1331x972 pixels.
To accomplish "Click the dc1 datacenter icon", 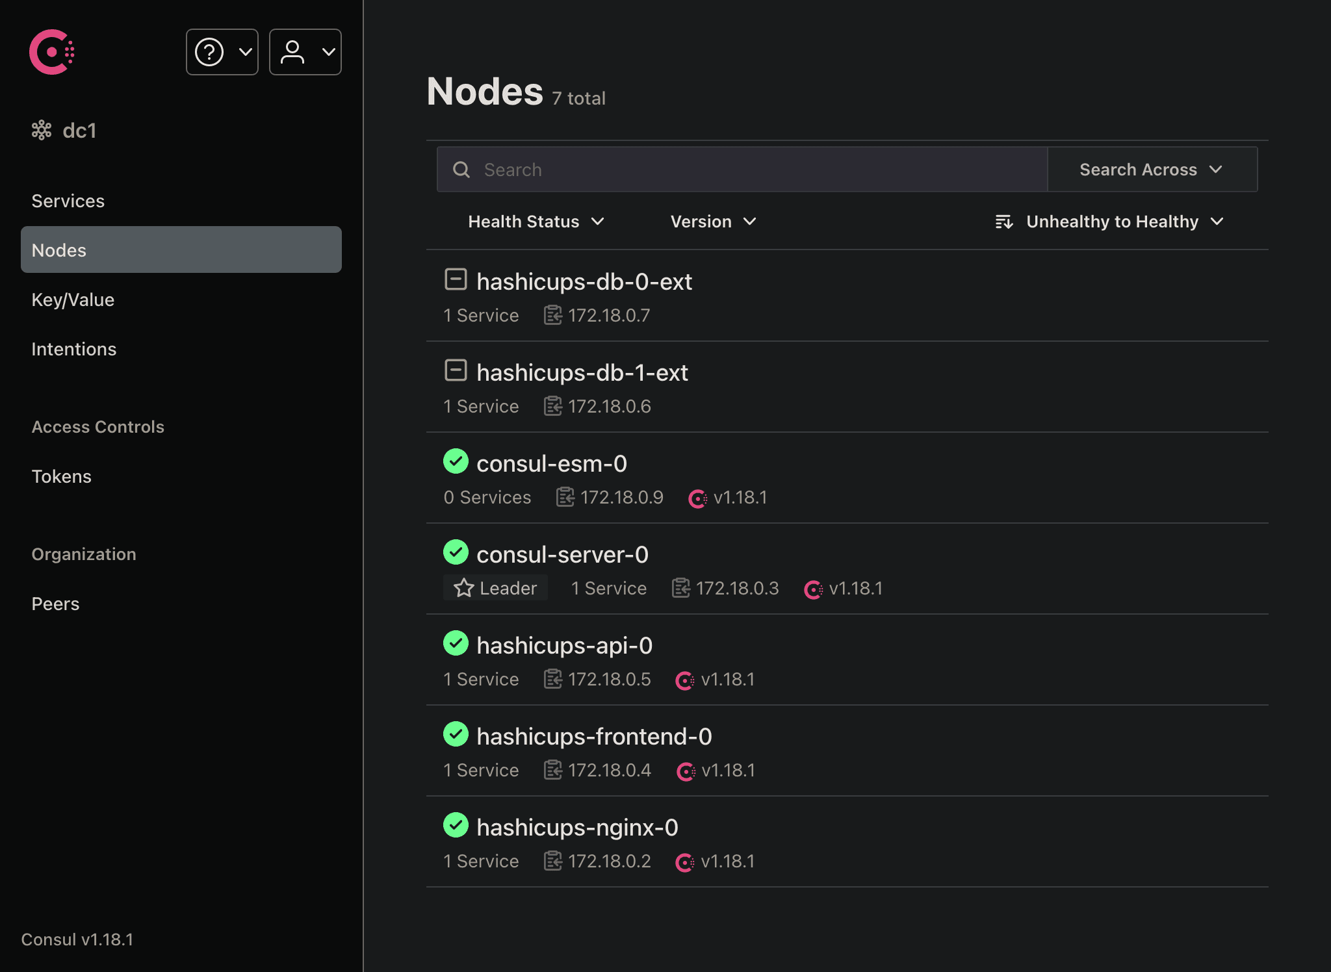I will [42, 130].
